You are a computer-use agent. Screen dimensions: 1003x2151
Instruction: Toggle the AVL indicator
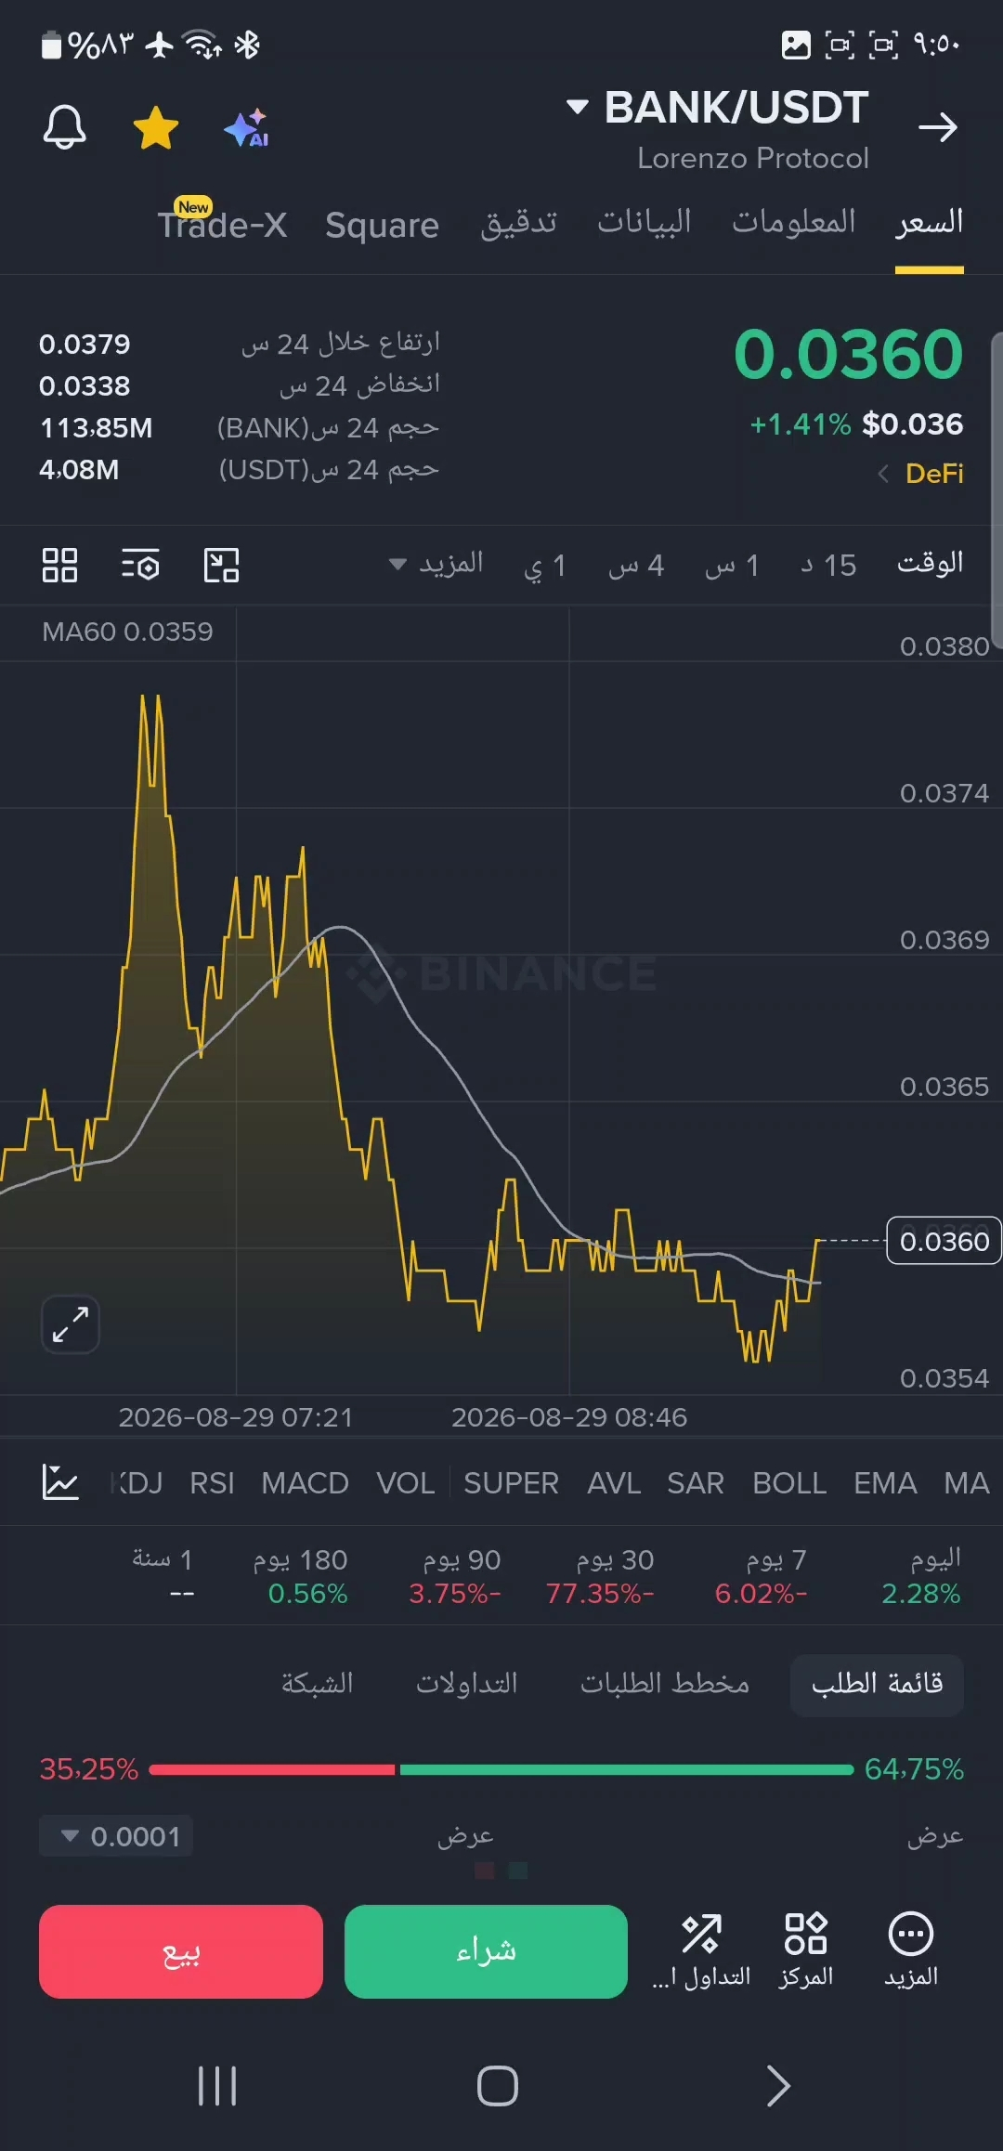[614, 1483]
